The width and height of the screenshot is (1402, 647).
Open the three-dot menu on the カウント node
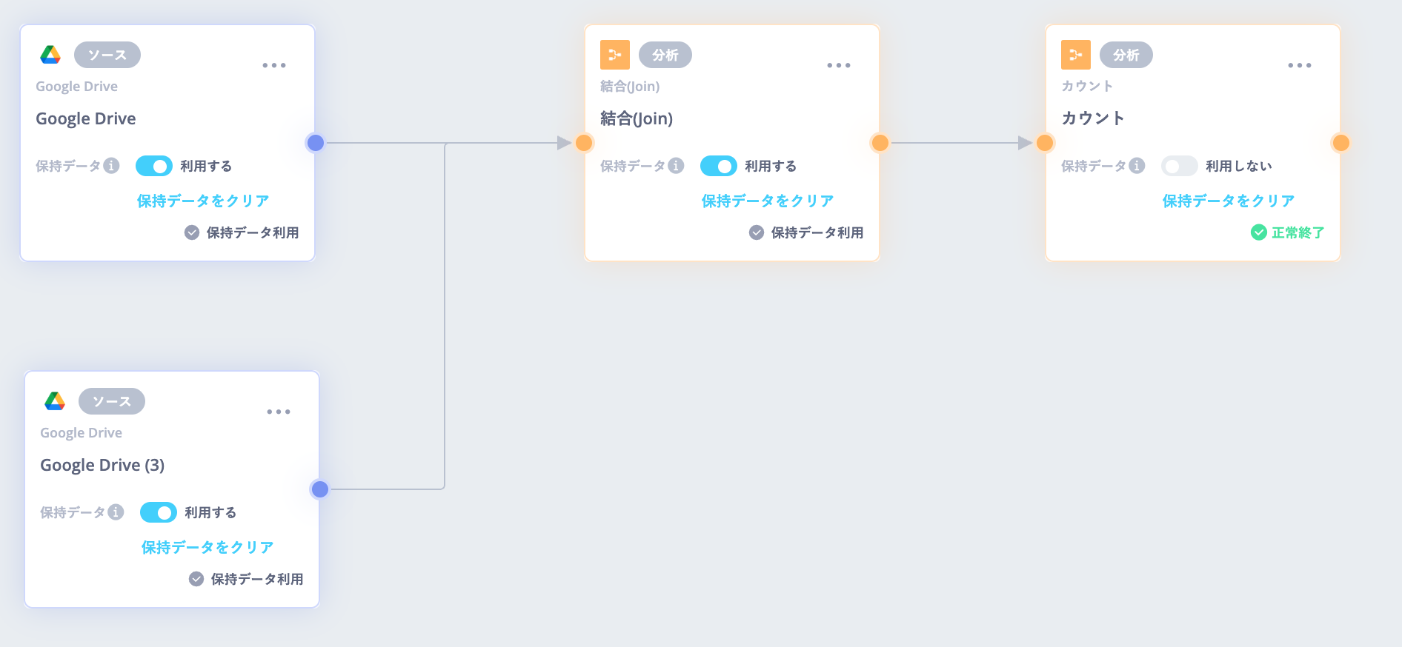coord(1300,65)
